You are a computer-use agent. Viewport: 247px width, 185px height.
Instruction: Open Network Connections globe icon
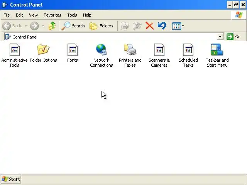pyautogui.click(x=101, y=50)
